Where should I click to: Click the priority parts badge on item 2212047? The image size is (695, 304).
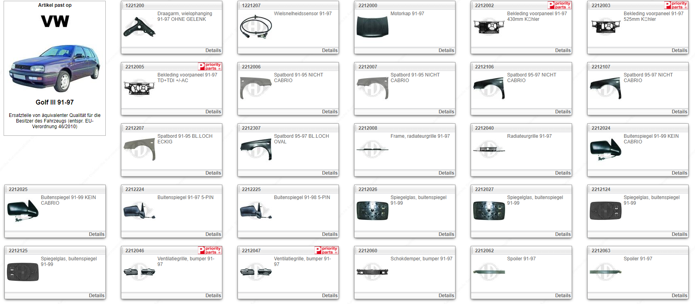326,250
